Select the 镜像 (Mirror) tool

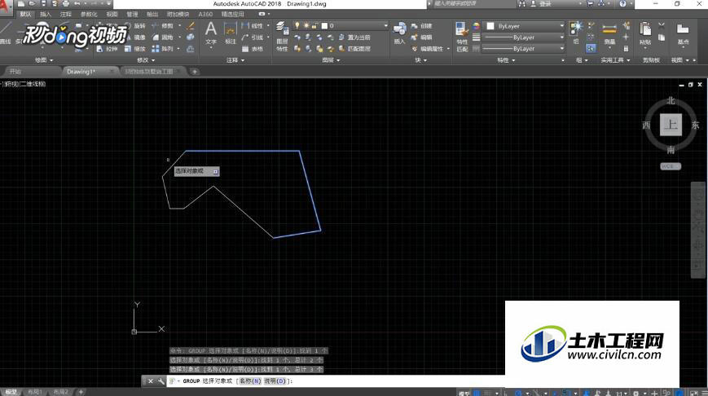pyautogui.click(x=135, y=37)
